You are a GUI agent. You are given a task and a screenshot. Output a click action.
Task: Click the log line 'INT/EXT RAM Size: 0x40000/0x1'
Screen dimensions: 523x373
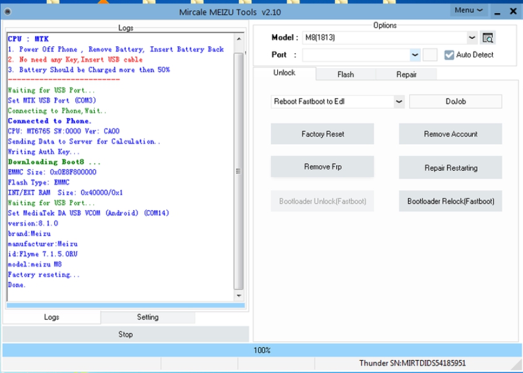pos(66,192)
